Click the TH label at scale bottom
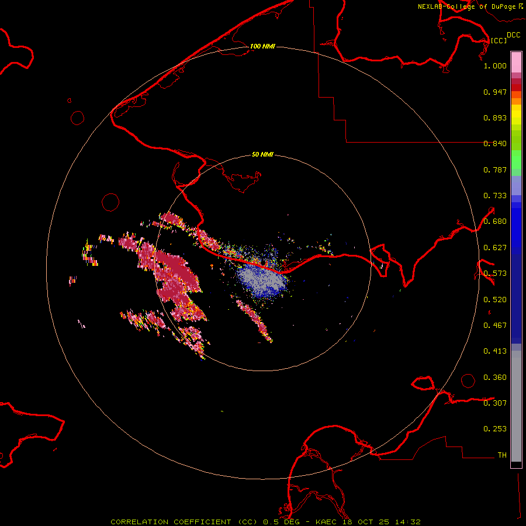This screenshot has height=526, width=526. (502, 455)
